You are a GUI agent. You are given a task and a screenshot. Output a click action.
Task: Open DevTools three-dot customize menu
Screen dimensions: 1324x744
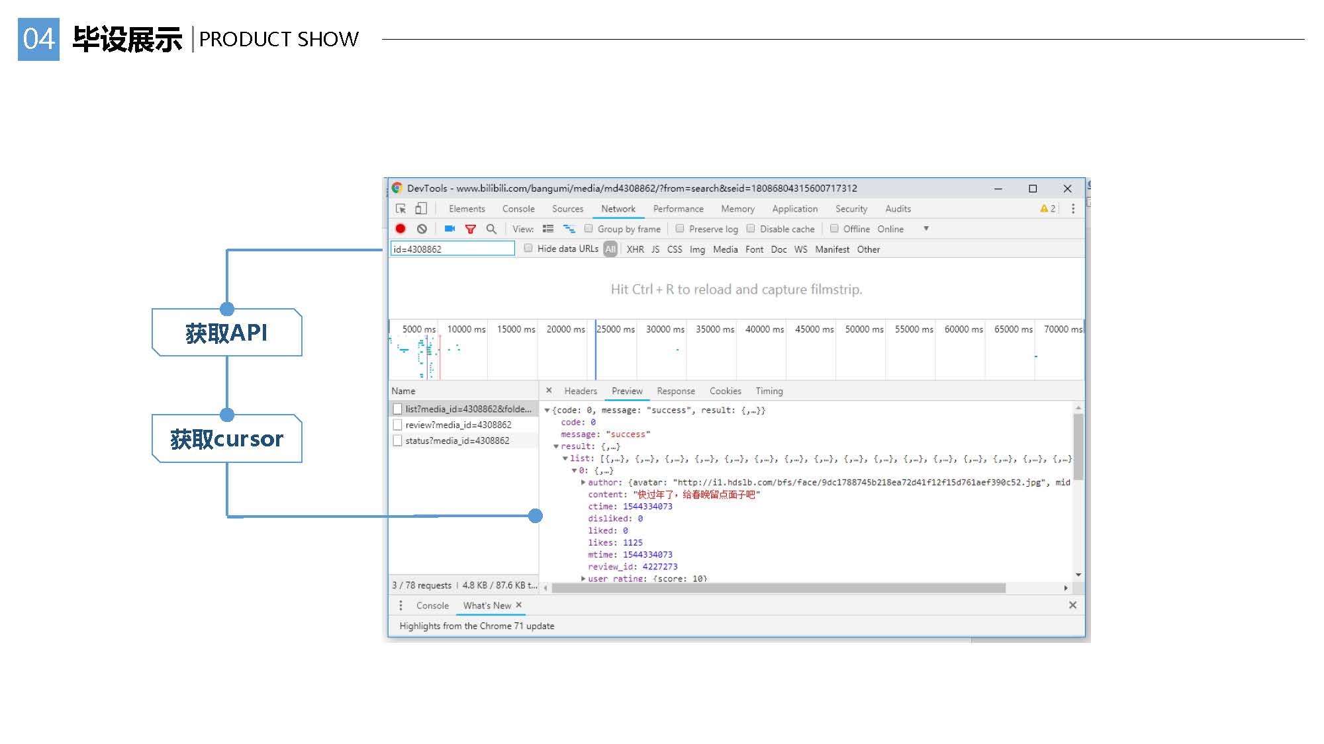click(x=1073, y=208)
